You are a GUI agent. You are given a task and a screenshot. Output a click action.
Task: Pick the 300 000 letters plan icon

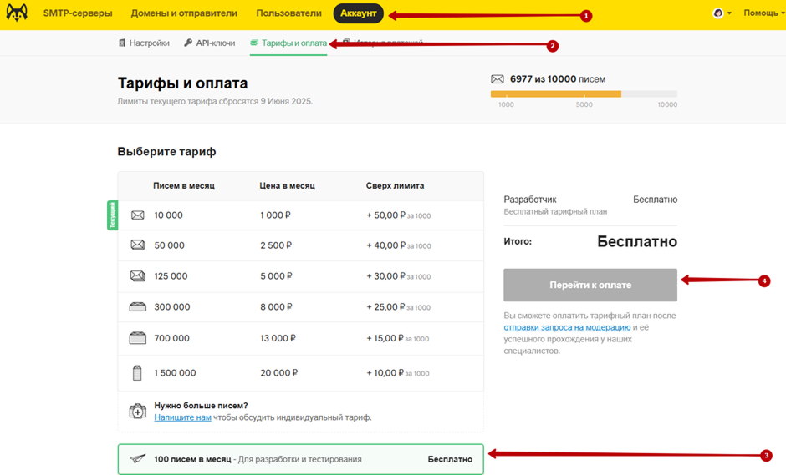(x=138, y=307)
